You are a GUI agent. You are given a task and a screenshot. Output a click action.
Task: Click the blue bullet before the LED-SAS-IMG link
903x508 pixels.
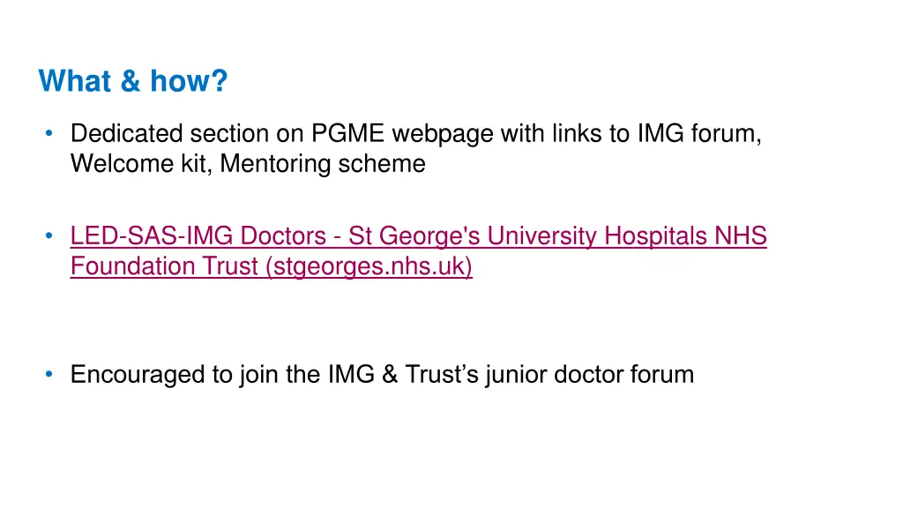click(49, 235)
